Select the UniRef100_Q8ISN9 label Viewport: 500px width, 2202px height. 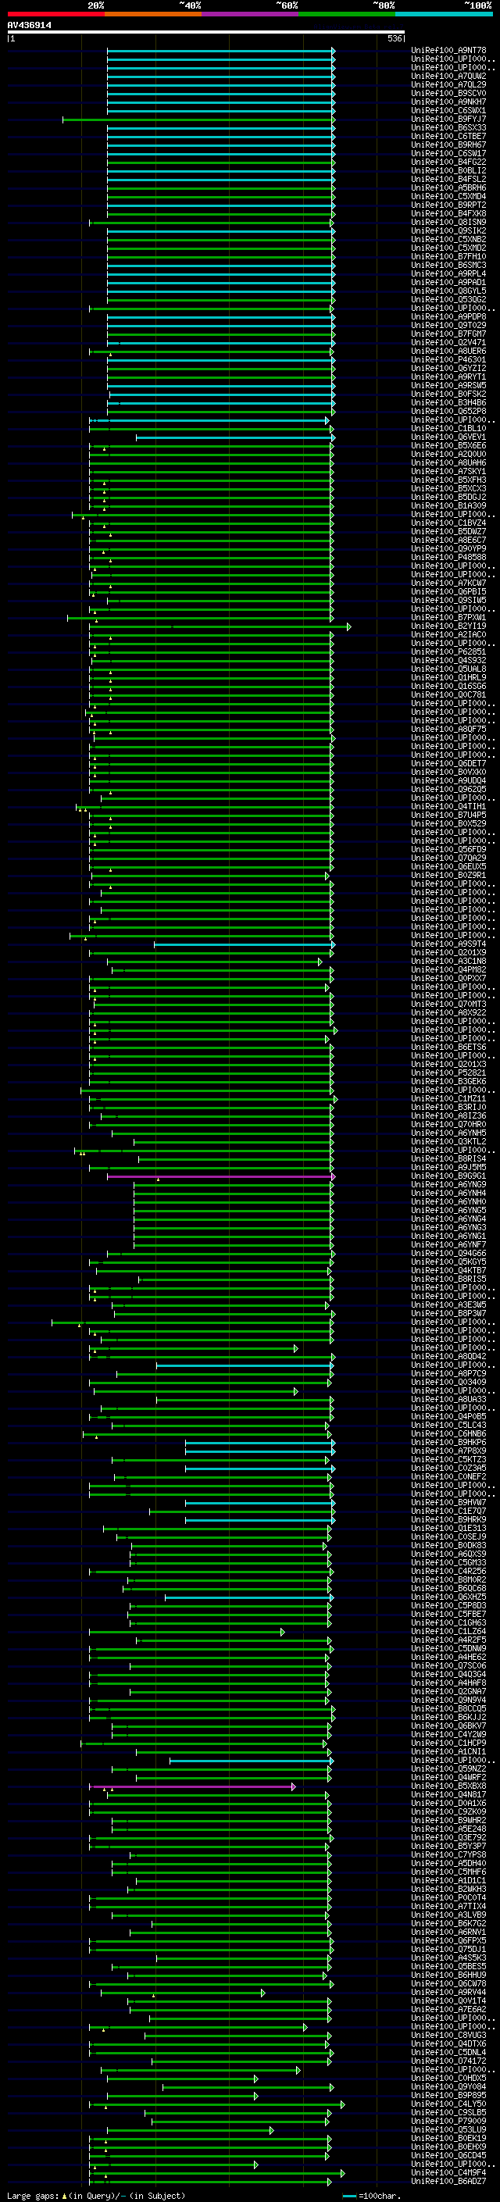(448, 223)
